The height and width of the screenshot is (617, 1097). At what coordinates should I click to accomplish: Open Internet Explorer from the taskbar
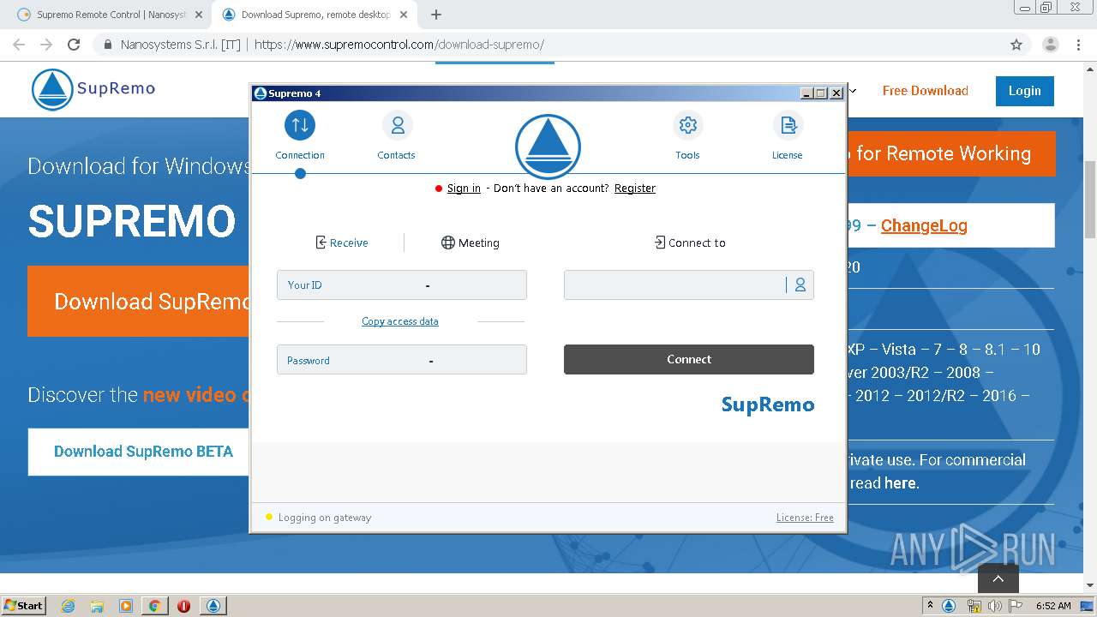pos(69,606)
